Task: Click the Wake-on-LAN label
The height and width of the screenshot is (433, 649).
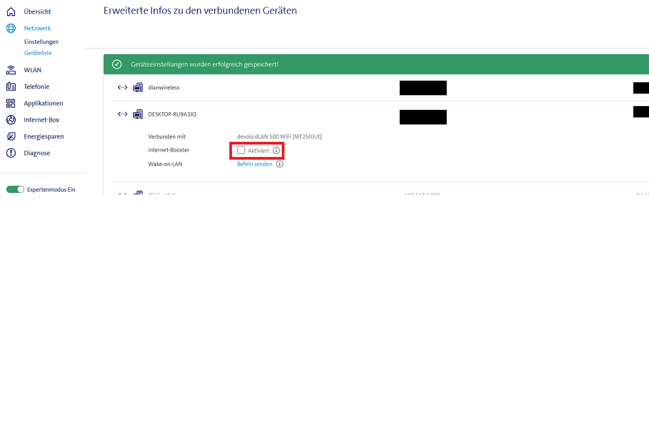Action: point(165,164)
